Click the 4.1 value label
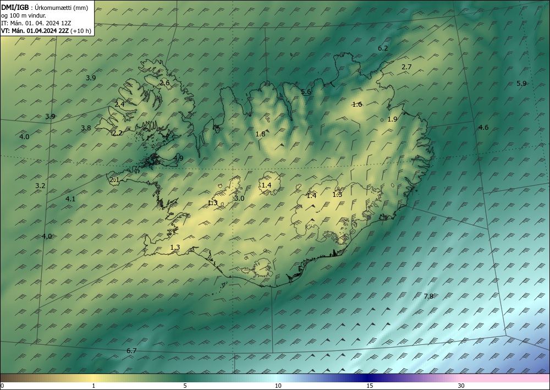The width and height of the screenshot is (550, 390). pyautogui.click(x=70, y=199)
